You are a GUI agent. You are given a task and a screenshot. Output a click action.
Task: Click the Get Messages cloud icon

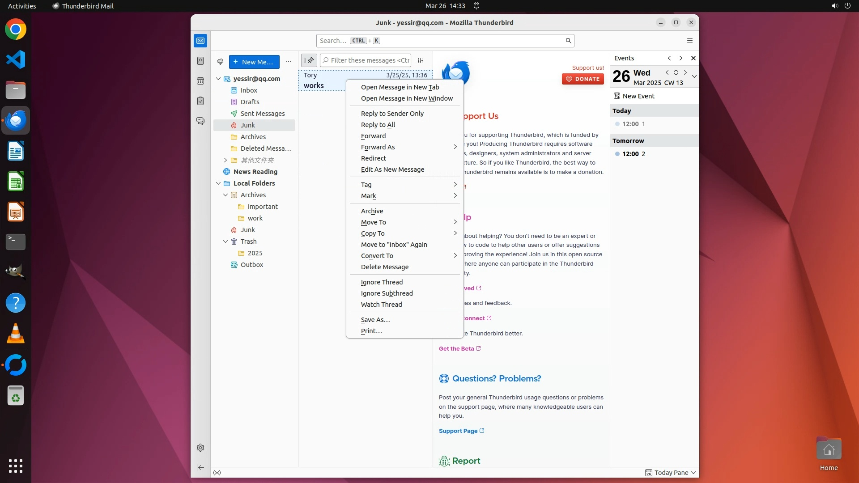click(220, 62)
